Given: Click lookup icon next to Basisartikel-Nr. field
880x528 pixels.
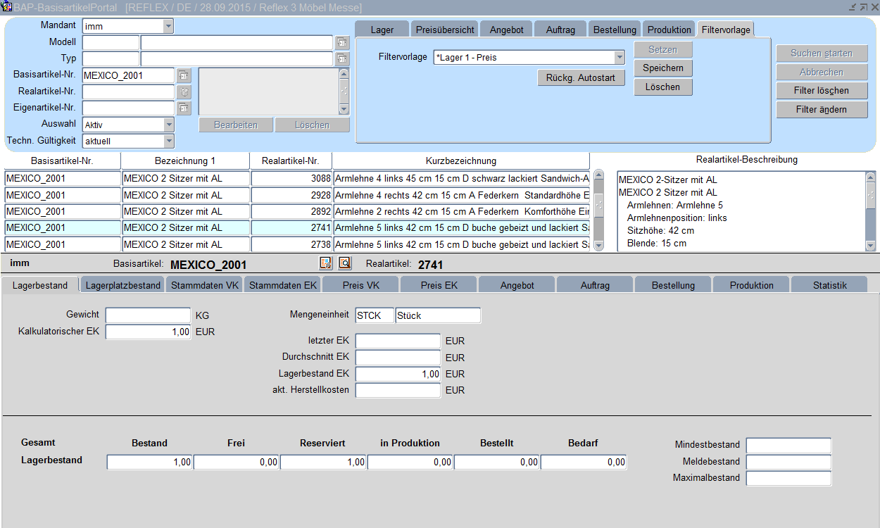Looking at the screenshot, I should point(184,75).
